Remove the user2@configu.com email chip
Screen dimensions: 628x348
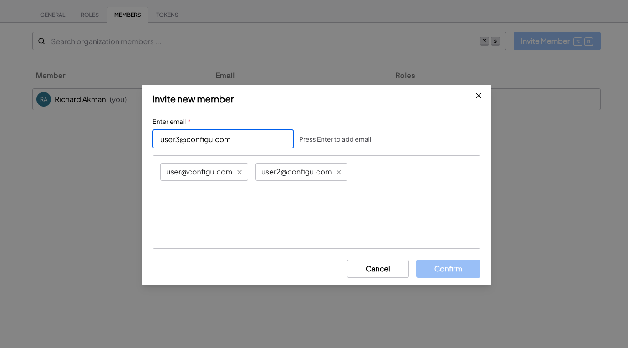[339, 172]
